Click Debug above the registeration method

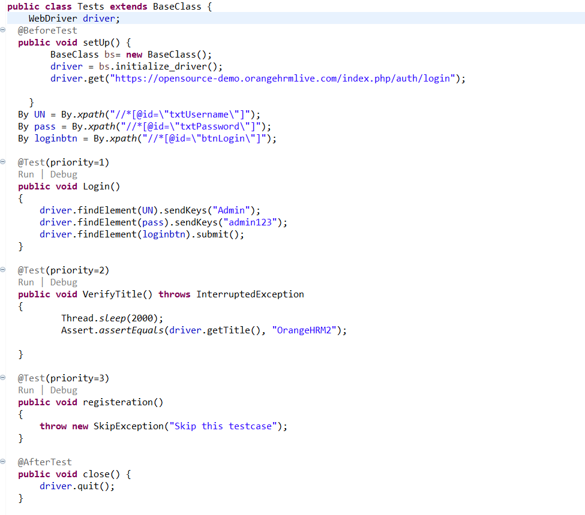pyautogui.click(x=64, y=390)
